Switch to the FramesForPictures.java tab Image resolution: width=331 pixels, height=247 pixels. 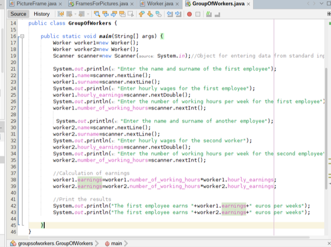(x=102, y=4)
